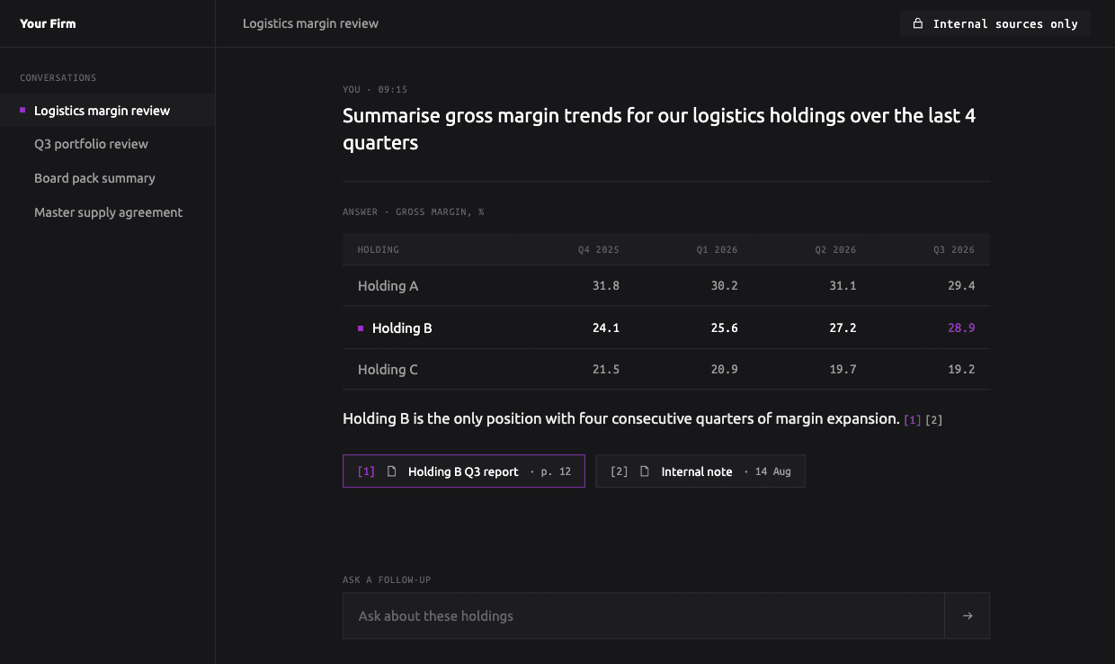This screenshot has width=1115, height=664.
Task: Click the HOLDING column header
Action: (x=379, y=249)
